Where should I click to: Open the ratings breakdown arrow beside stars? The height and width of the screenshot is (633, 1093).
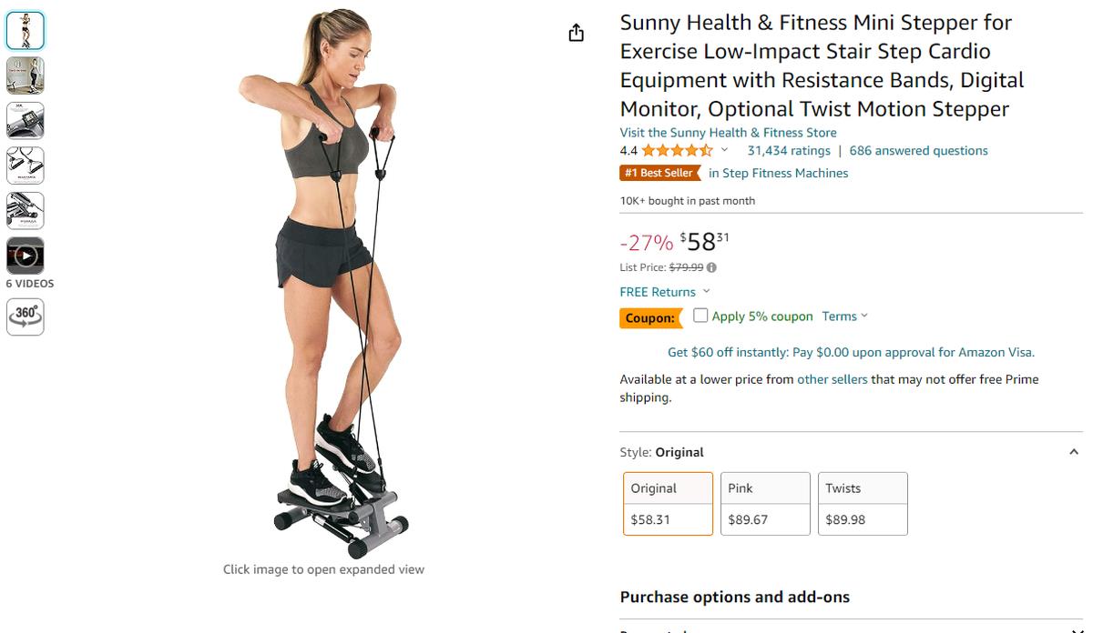coord(725,150)
